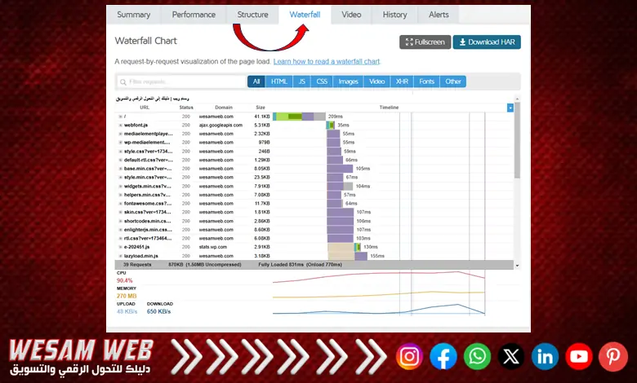Click the 209ms timing bar for root request
The image size is (637, 383).
point(299,117)
